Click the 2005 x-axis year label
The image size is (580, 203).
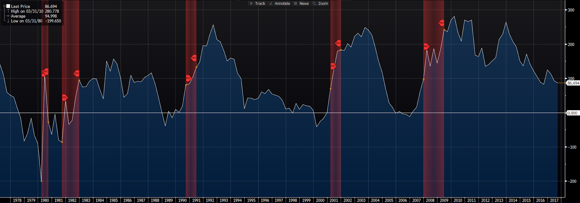(x=389, y=200)
